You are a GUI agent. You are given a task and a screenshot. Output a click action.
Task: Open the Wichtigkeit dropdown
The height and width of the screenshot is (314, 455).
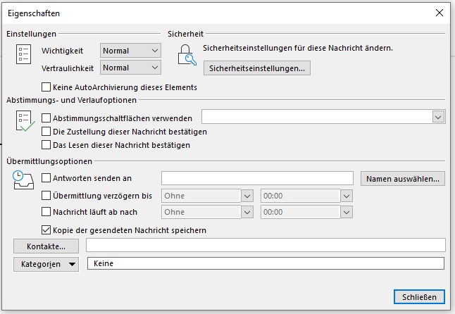pos(130,51)
